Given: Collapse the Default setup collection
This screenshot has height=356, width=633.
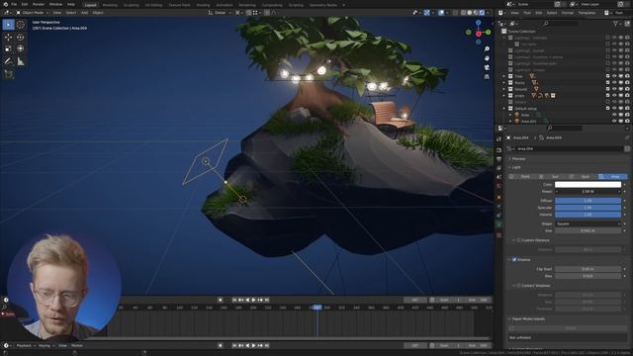Looking at the screenshot, I should (504, 109).
